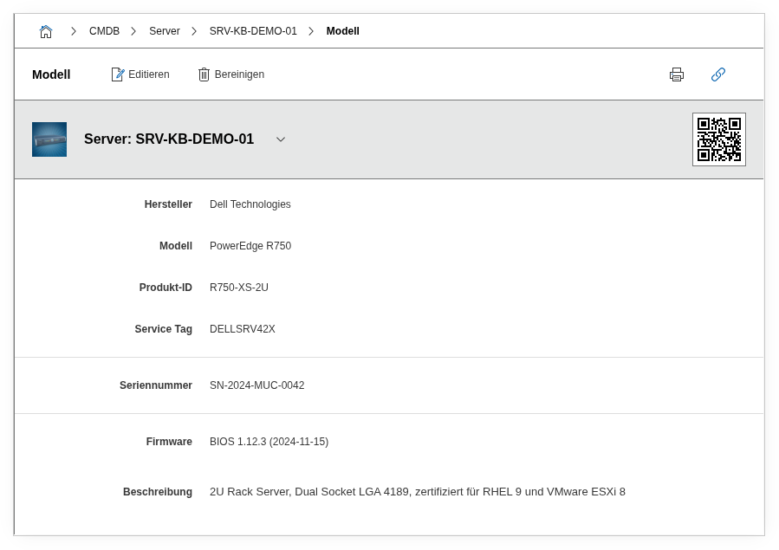The height and width of the screenshot is (550, 779).
Task: Navigate to Server breadcrumb item
Action: point(164,31)
